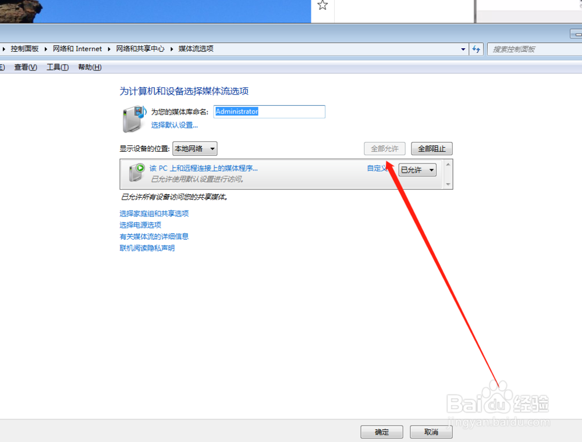Viewport: 582px width, 442px height.
Task: Click the green play icon on the PC device entry
Action: pos(139,169)
